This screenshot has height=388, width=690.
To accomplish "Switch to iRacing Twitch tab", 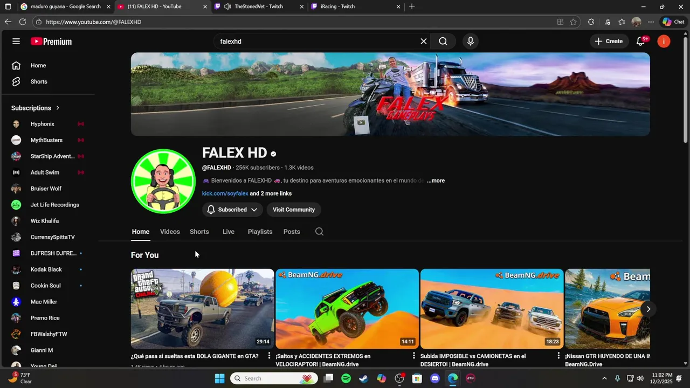I will pos(356,6).
